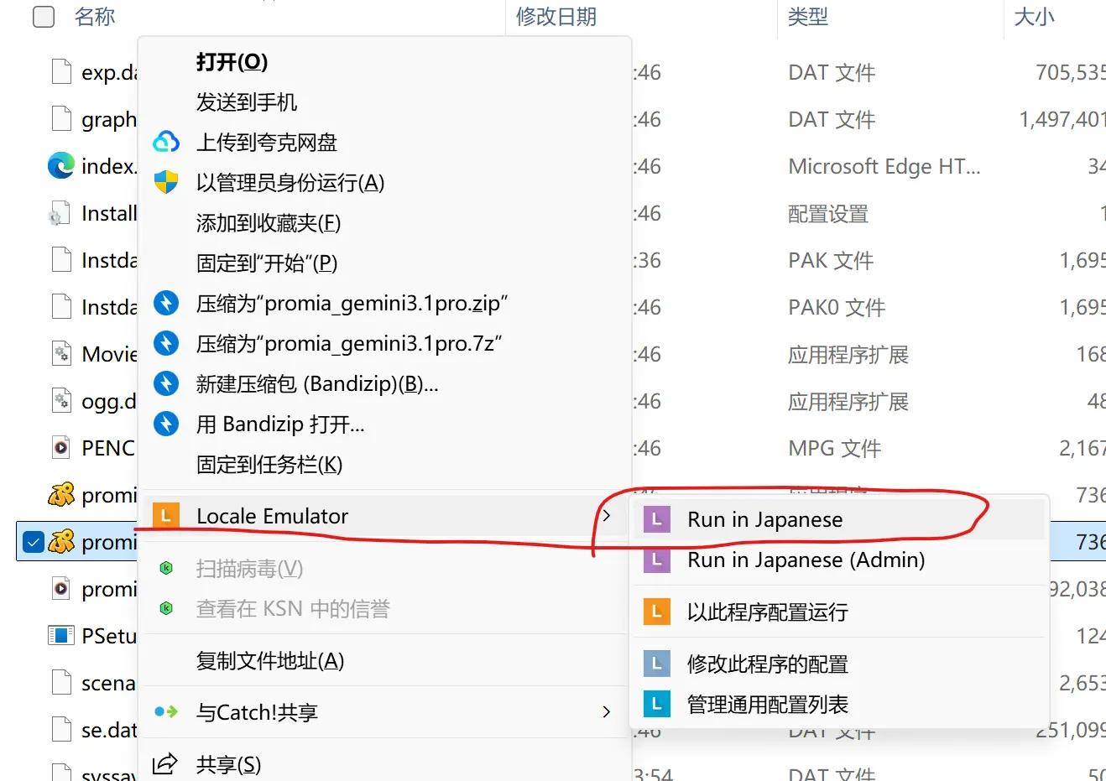Choose 固定到“开始”(P)
The width and height of the screenshot is (1106, 781).
click(267, 263)
